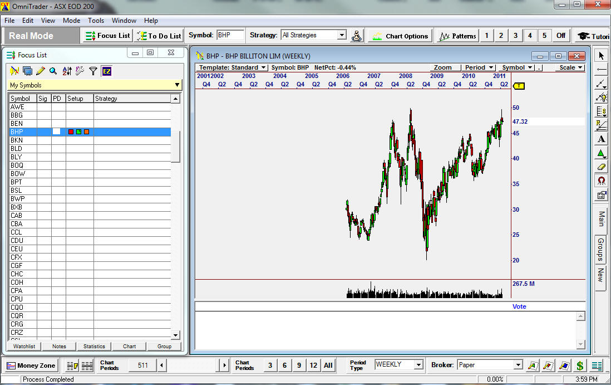
Task: Open the Period dropdown on chart
Action: point(479,67)
